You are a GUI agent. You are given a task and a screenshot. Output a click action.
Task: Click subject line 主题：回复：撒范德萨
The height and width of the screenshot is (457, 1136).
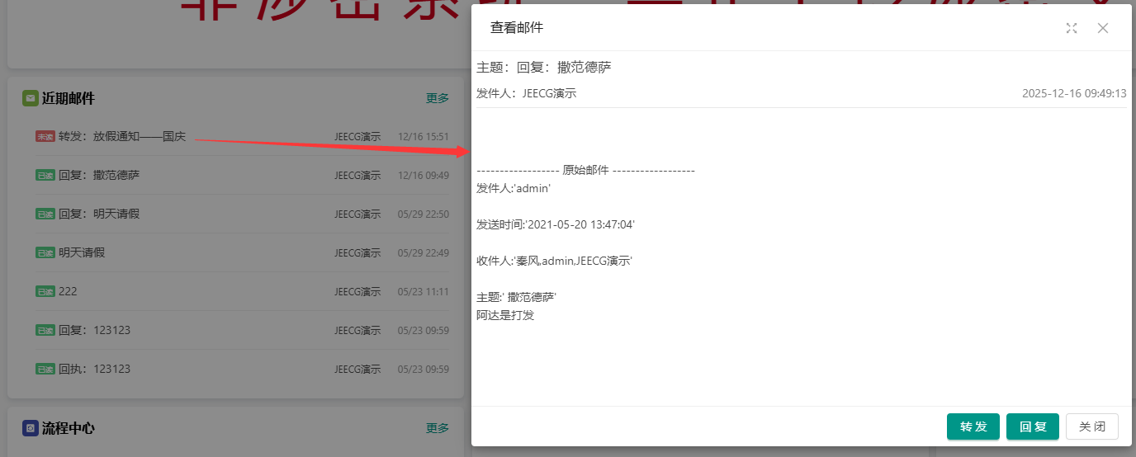544,68
